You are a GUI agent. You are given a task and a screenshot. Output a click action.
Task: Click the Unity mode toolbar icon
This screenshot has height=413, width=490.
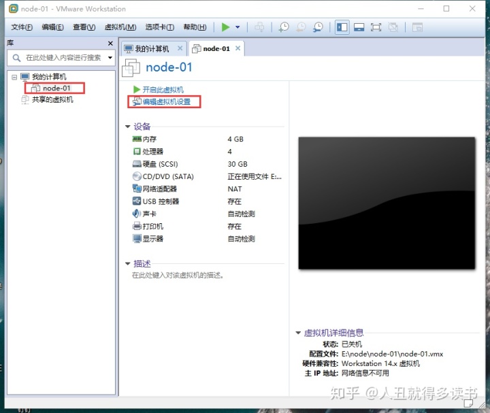393,27
